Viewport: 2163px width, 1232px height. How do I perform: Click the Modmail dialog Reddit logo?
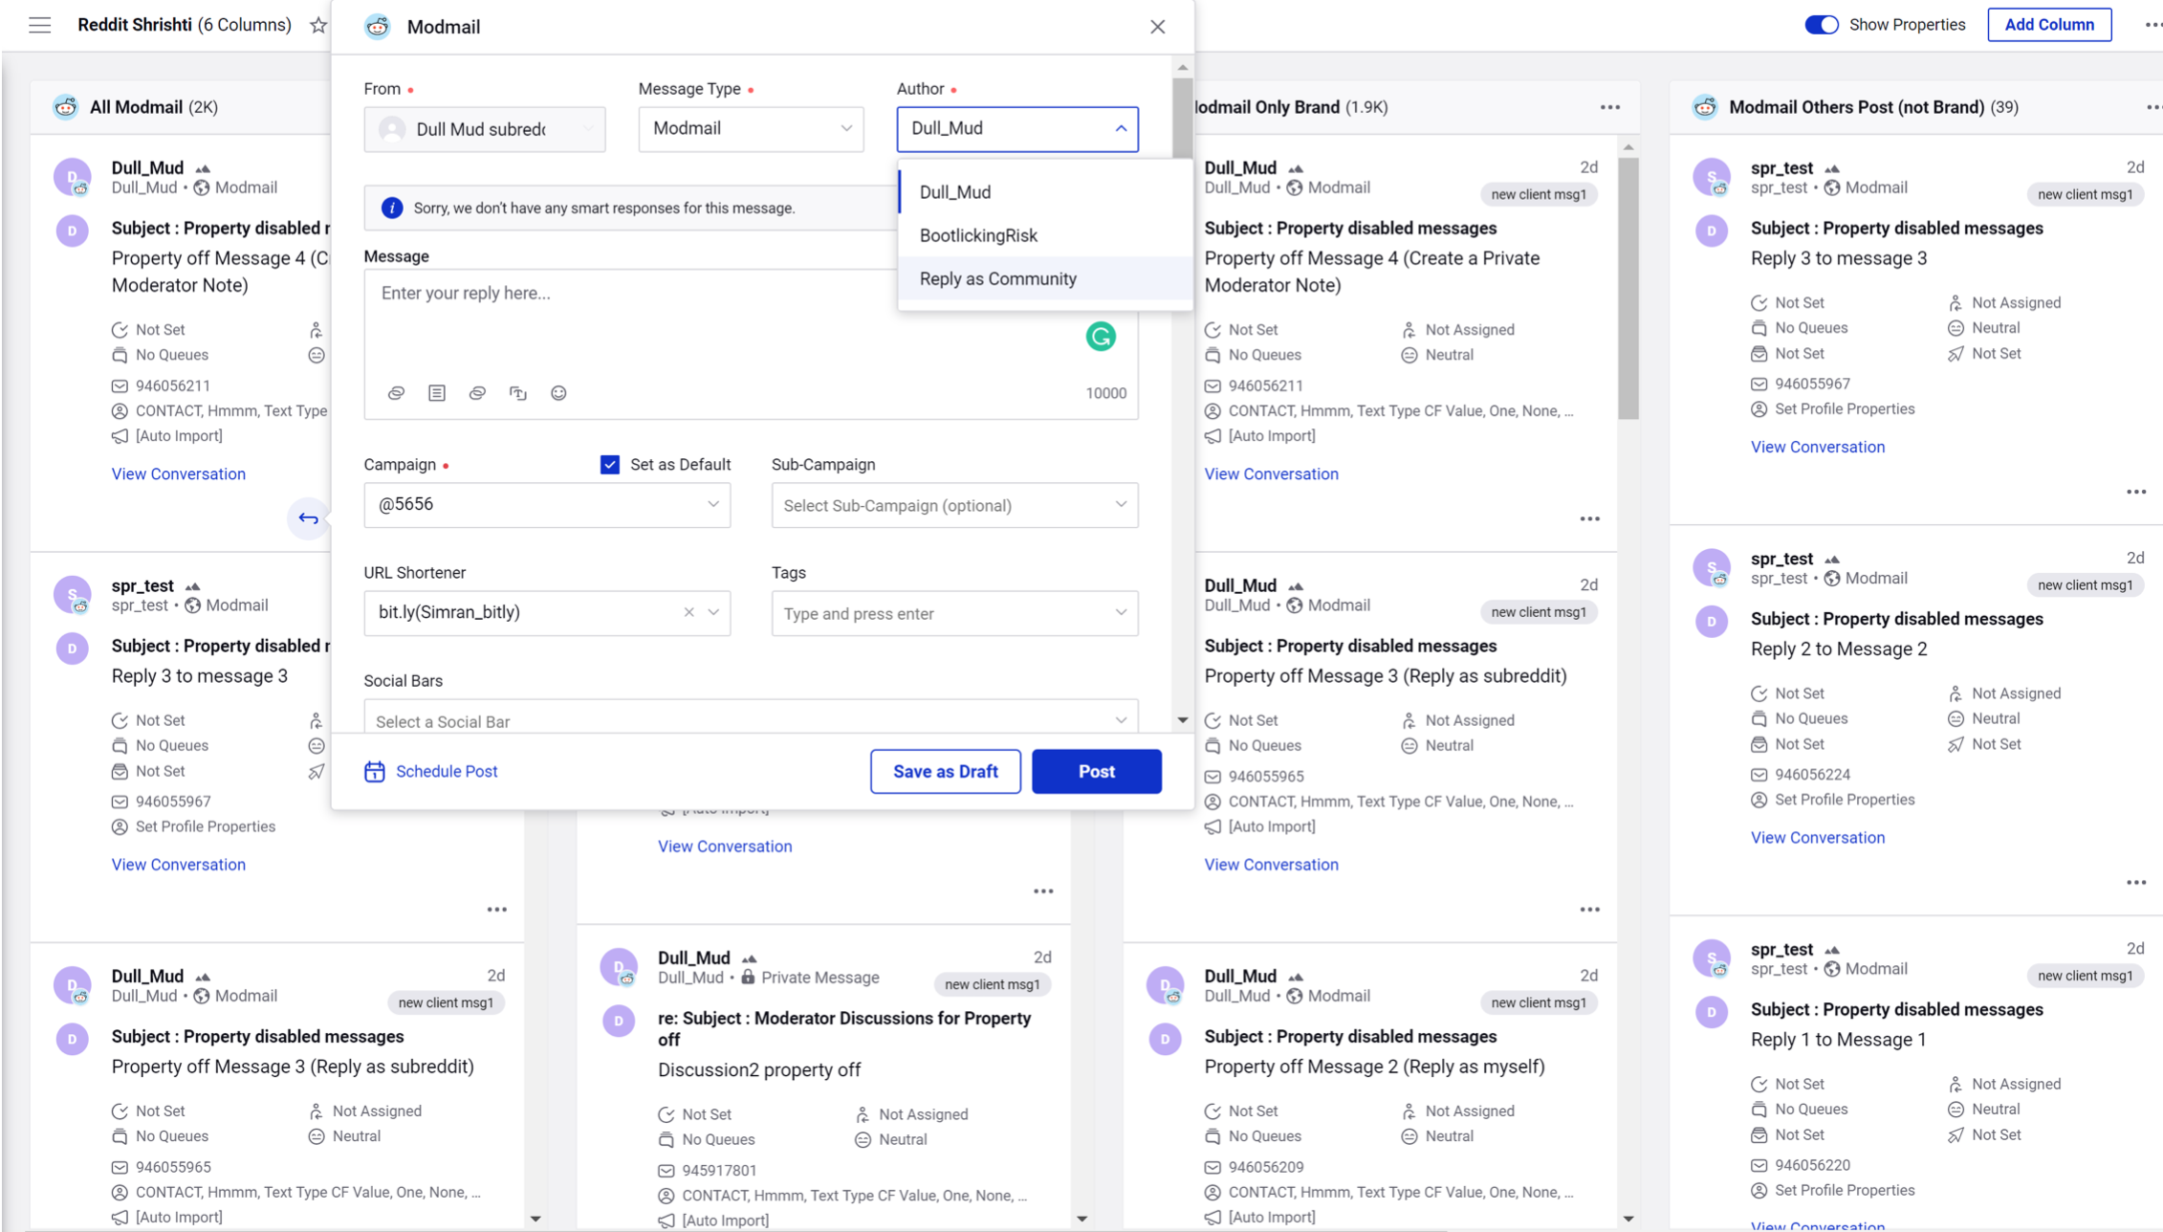pyautogui.click(x=378, y=27)
